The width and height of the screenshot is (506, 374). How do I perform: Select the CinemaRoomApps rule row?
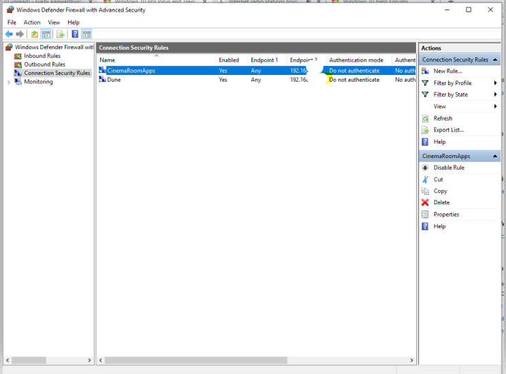(x=257, y=70)
